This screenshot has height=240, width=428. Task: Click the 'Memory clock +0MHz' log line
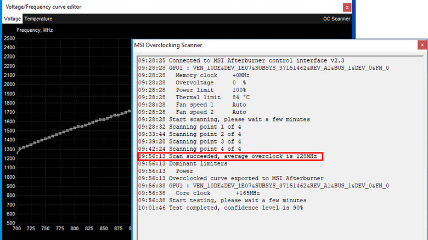click(x=194, y=75)
